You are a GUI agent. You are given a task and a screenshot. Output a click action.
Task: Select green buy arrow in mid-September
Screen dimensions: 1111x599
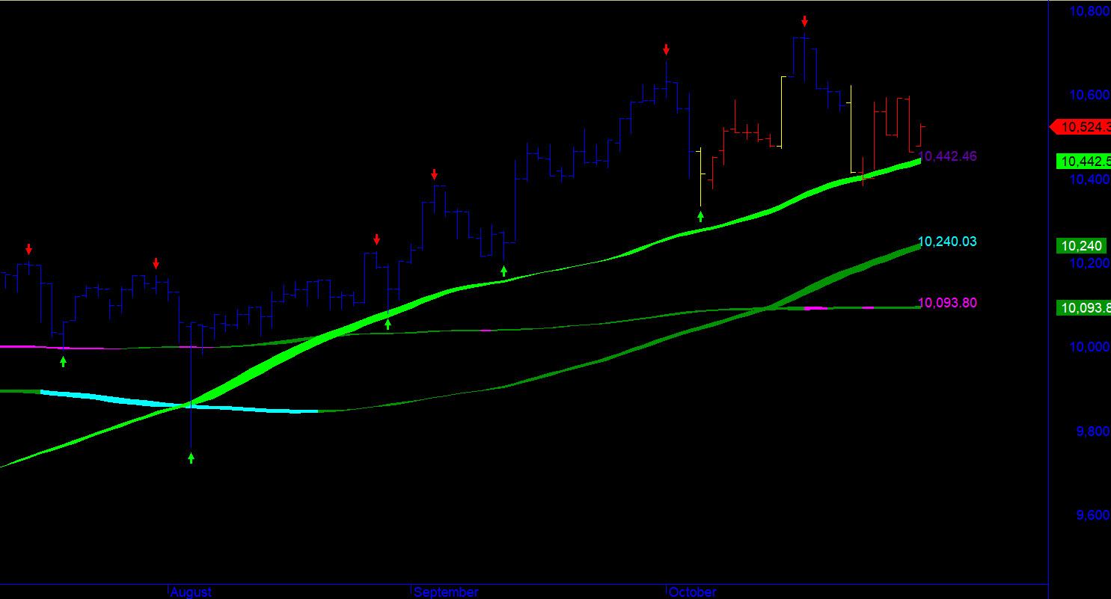504,271
